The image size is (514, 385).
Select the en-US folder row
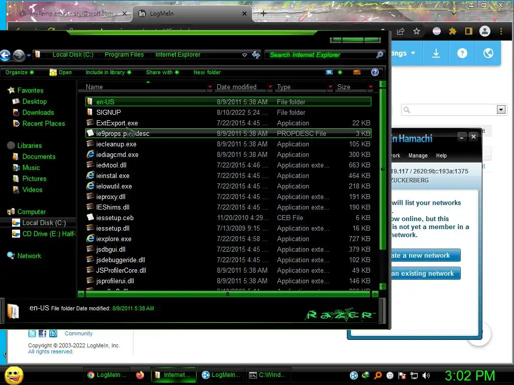click(x=228, y=102)
